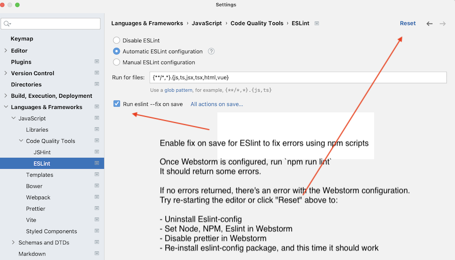
Task: Choose Manual ESLint configuration radio
Action: coord(116,62)
